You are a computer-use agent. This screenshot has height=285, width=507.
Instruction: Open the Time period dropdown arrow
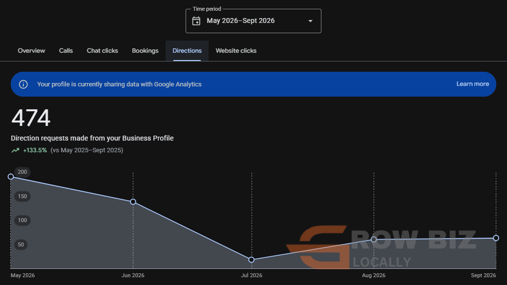311,21
